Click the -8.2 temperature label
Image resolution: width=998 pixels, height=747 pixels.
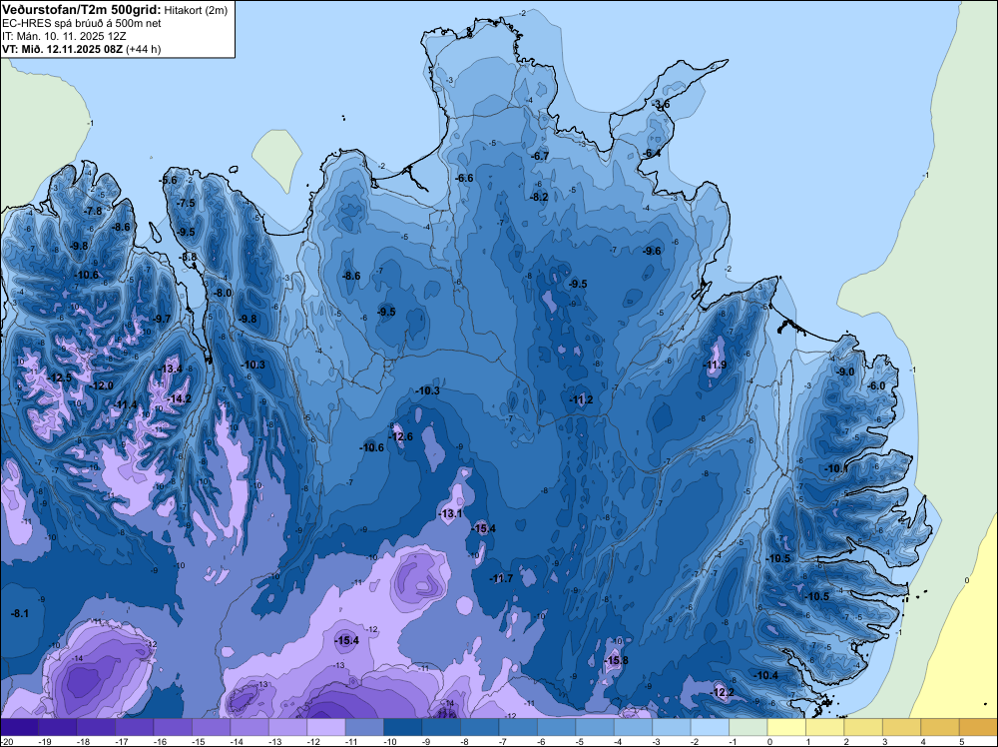tap(540, 197)
